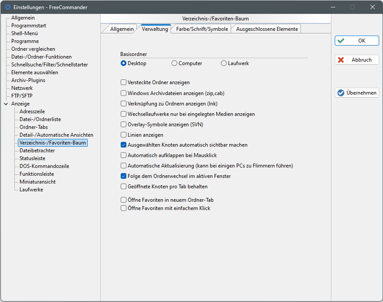Confirm settings with the OK button
This screenshot has width=383, height=302.
point(357,41)
